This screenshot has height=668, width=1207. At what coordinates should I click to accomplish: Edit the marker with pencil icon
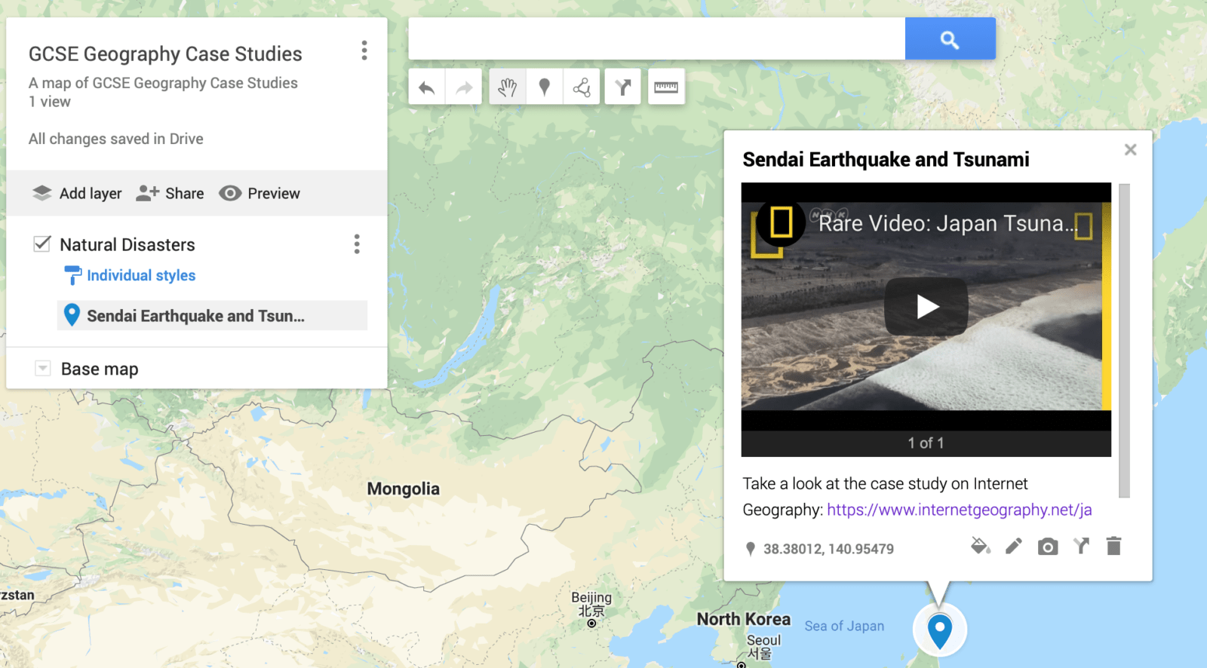pyautogui.click(x=1013, y=546)
